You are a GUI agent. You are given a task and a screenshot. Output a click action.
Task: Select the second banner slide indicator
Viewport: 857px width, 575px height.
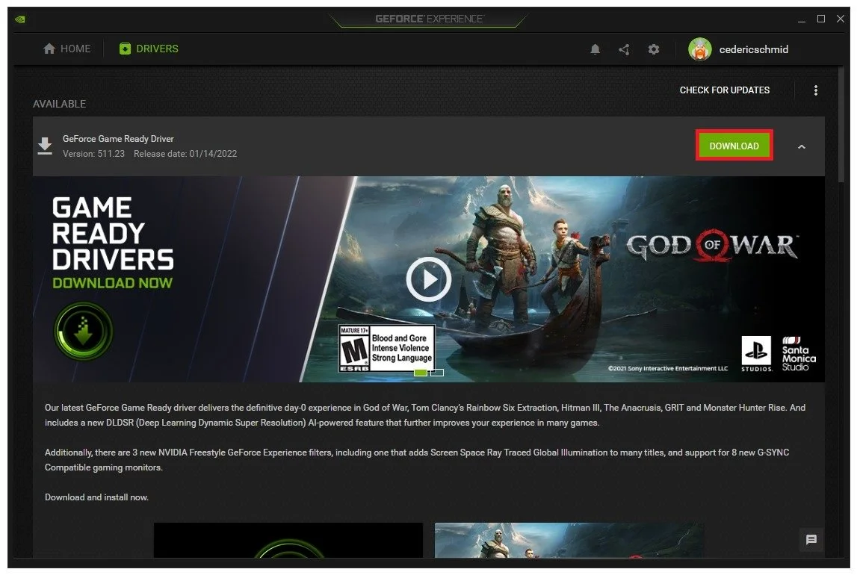point(436,373)
